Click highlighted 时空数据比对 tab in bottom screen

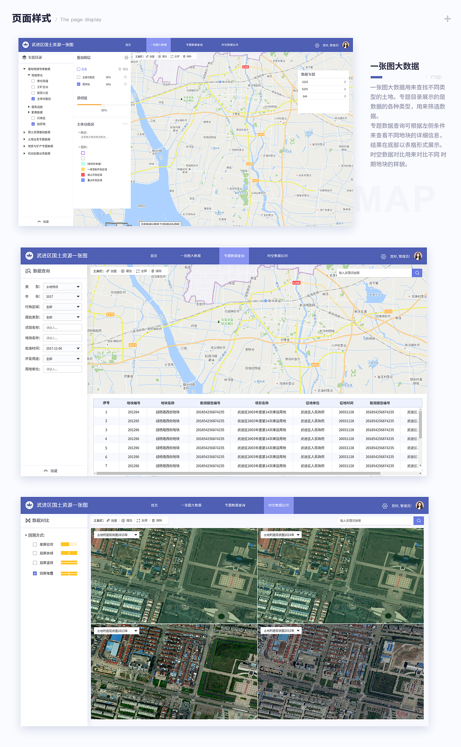click(278, 505)
